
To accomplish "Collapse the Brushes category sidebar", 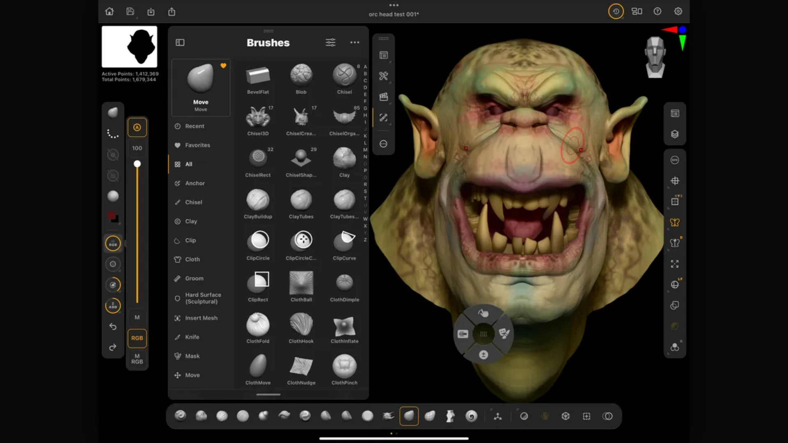I will click(x=180, y=42).
